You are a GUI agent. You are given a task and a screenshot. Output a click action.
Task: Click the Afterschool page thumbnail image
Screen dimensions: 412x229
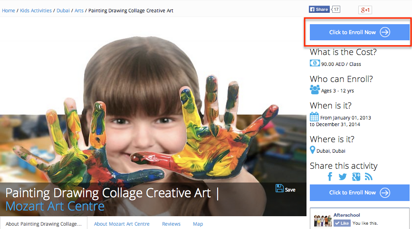click(x=323, y=221)
